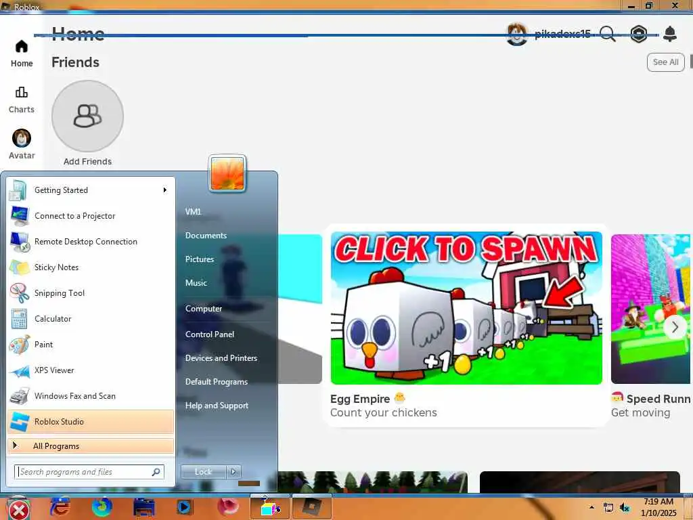The height and width of the screenshot is (520, 693).
Task: Click the Roblox Studio icon in Start menu
Action: click(20, 422)
